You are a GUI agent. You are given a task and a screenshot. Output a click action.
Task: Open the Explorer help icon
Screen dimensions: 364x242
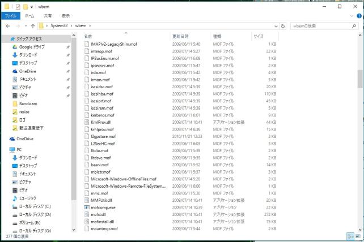(359, 16)
